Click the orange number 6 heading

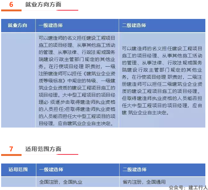click(x=11, y=5)
